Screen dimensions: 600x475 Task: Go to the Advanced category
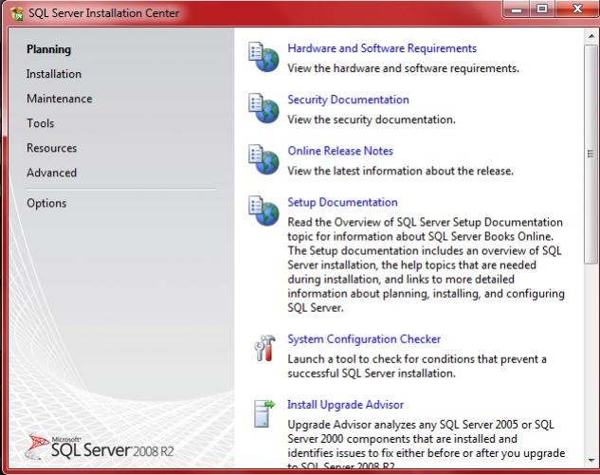51,173
